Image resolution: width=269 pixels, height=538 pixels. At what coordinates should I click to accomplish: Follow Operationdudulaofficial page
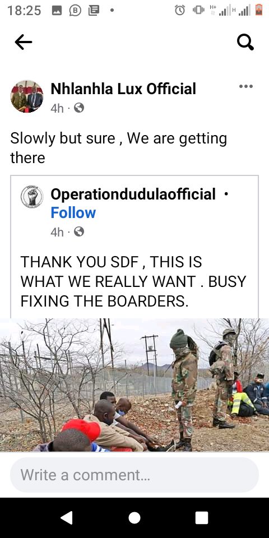click(x=73, y=213)
